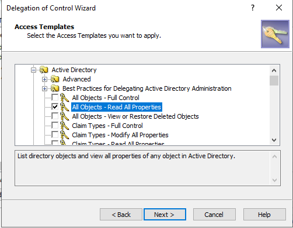Expand Best Practices for Delegating node
The width and height of the screenshot is (293, 228).
pos(44,88)
